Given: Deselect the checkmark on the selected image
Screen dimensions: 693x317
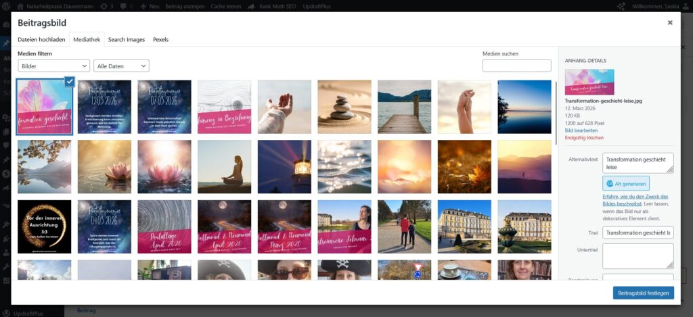Looking at the screenshot, I should coord(69,82).
